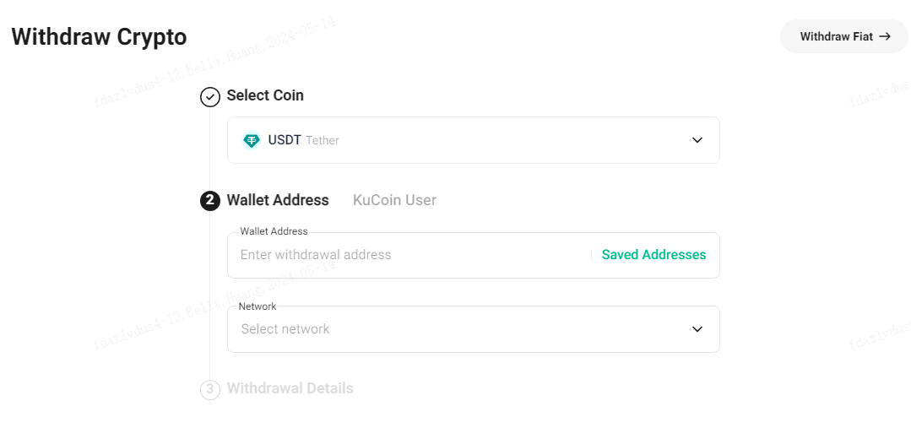
Task: Click the Select Coin step heading
Action: click(265, 95)
